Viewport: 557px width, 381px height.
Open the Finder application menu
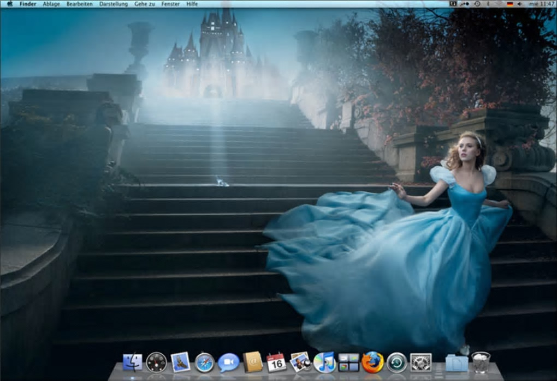[28, 4]
